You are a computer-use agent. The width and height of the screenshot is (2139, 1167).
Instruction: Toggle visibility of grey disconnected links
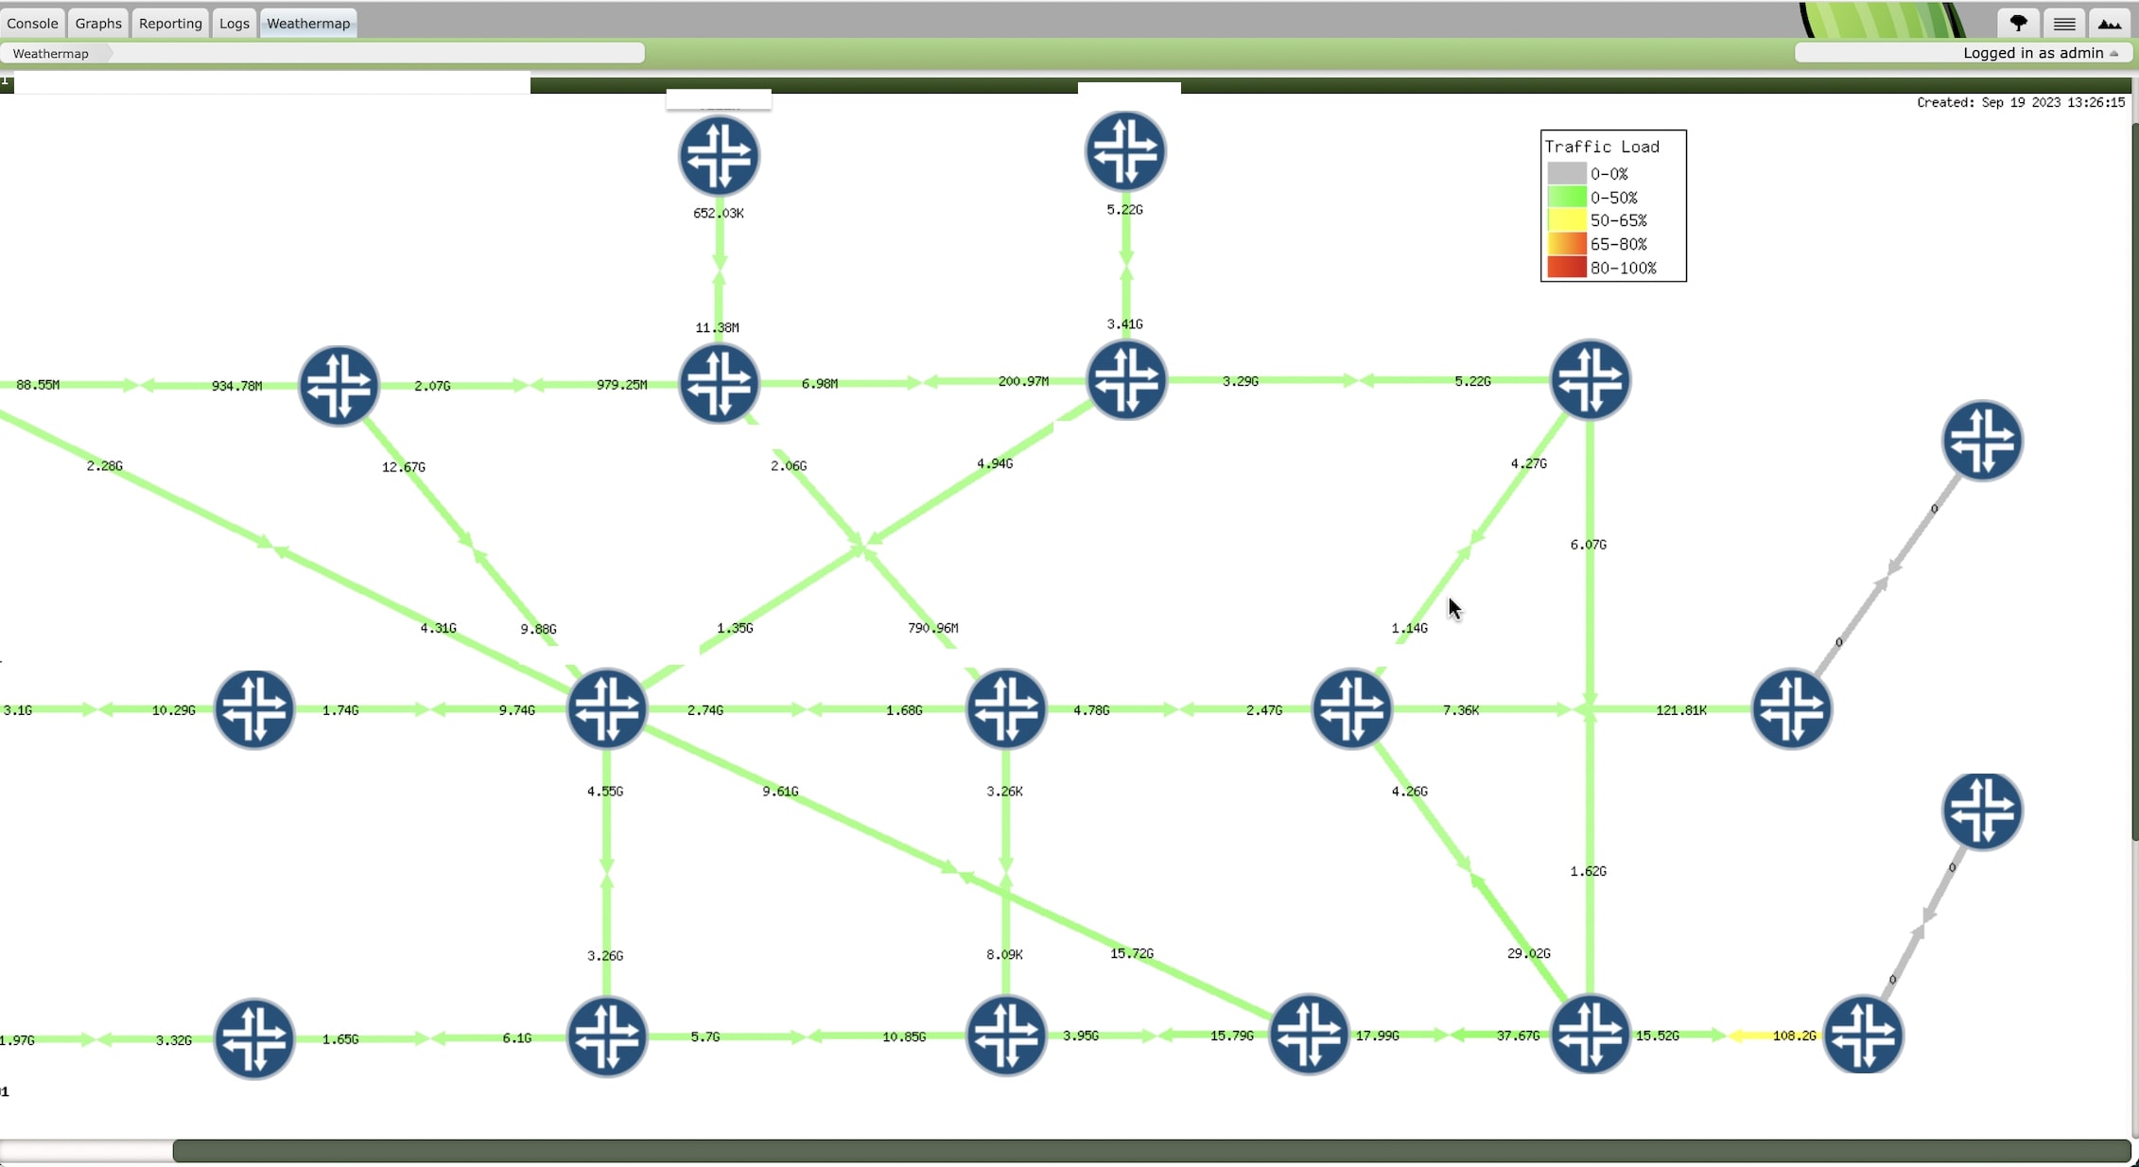pyautogui.click(x=1567, y=172)
